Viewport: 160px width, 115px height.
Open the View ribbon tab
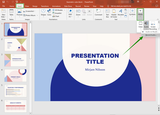pos(94,6)
